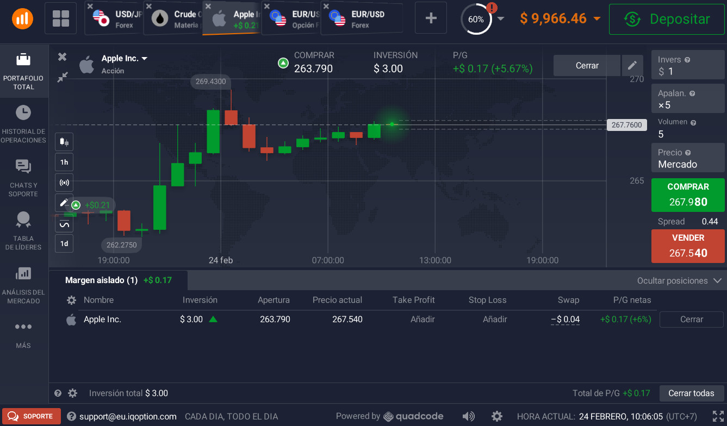Switch to the USD/JPY Forex tab
Viewport: 727px width, 426px height.
pos(114,18)
